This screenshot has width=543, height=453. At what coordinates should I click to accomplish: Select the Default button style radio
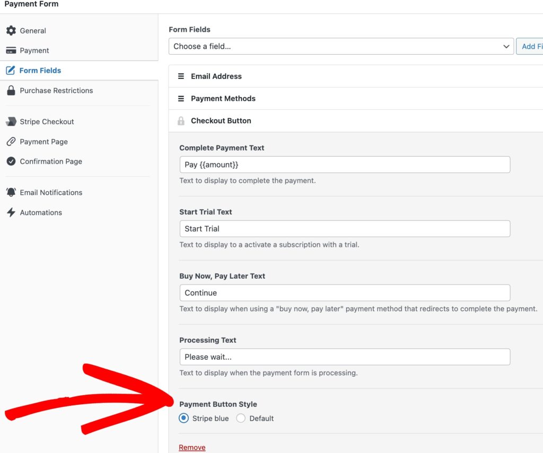point(241,419)
